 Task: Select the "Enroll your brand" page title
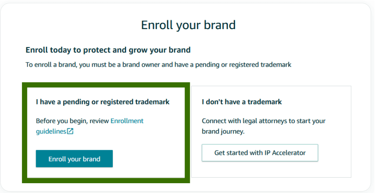tap(188, 25)
